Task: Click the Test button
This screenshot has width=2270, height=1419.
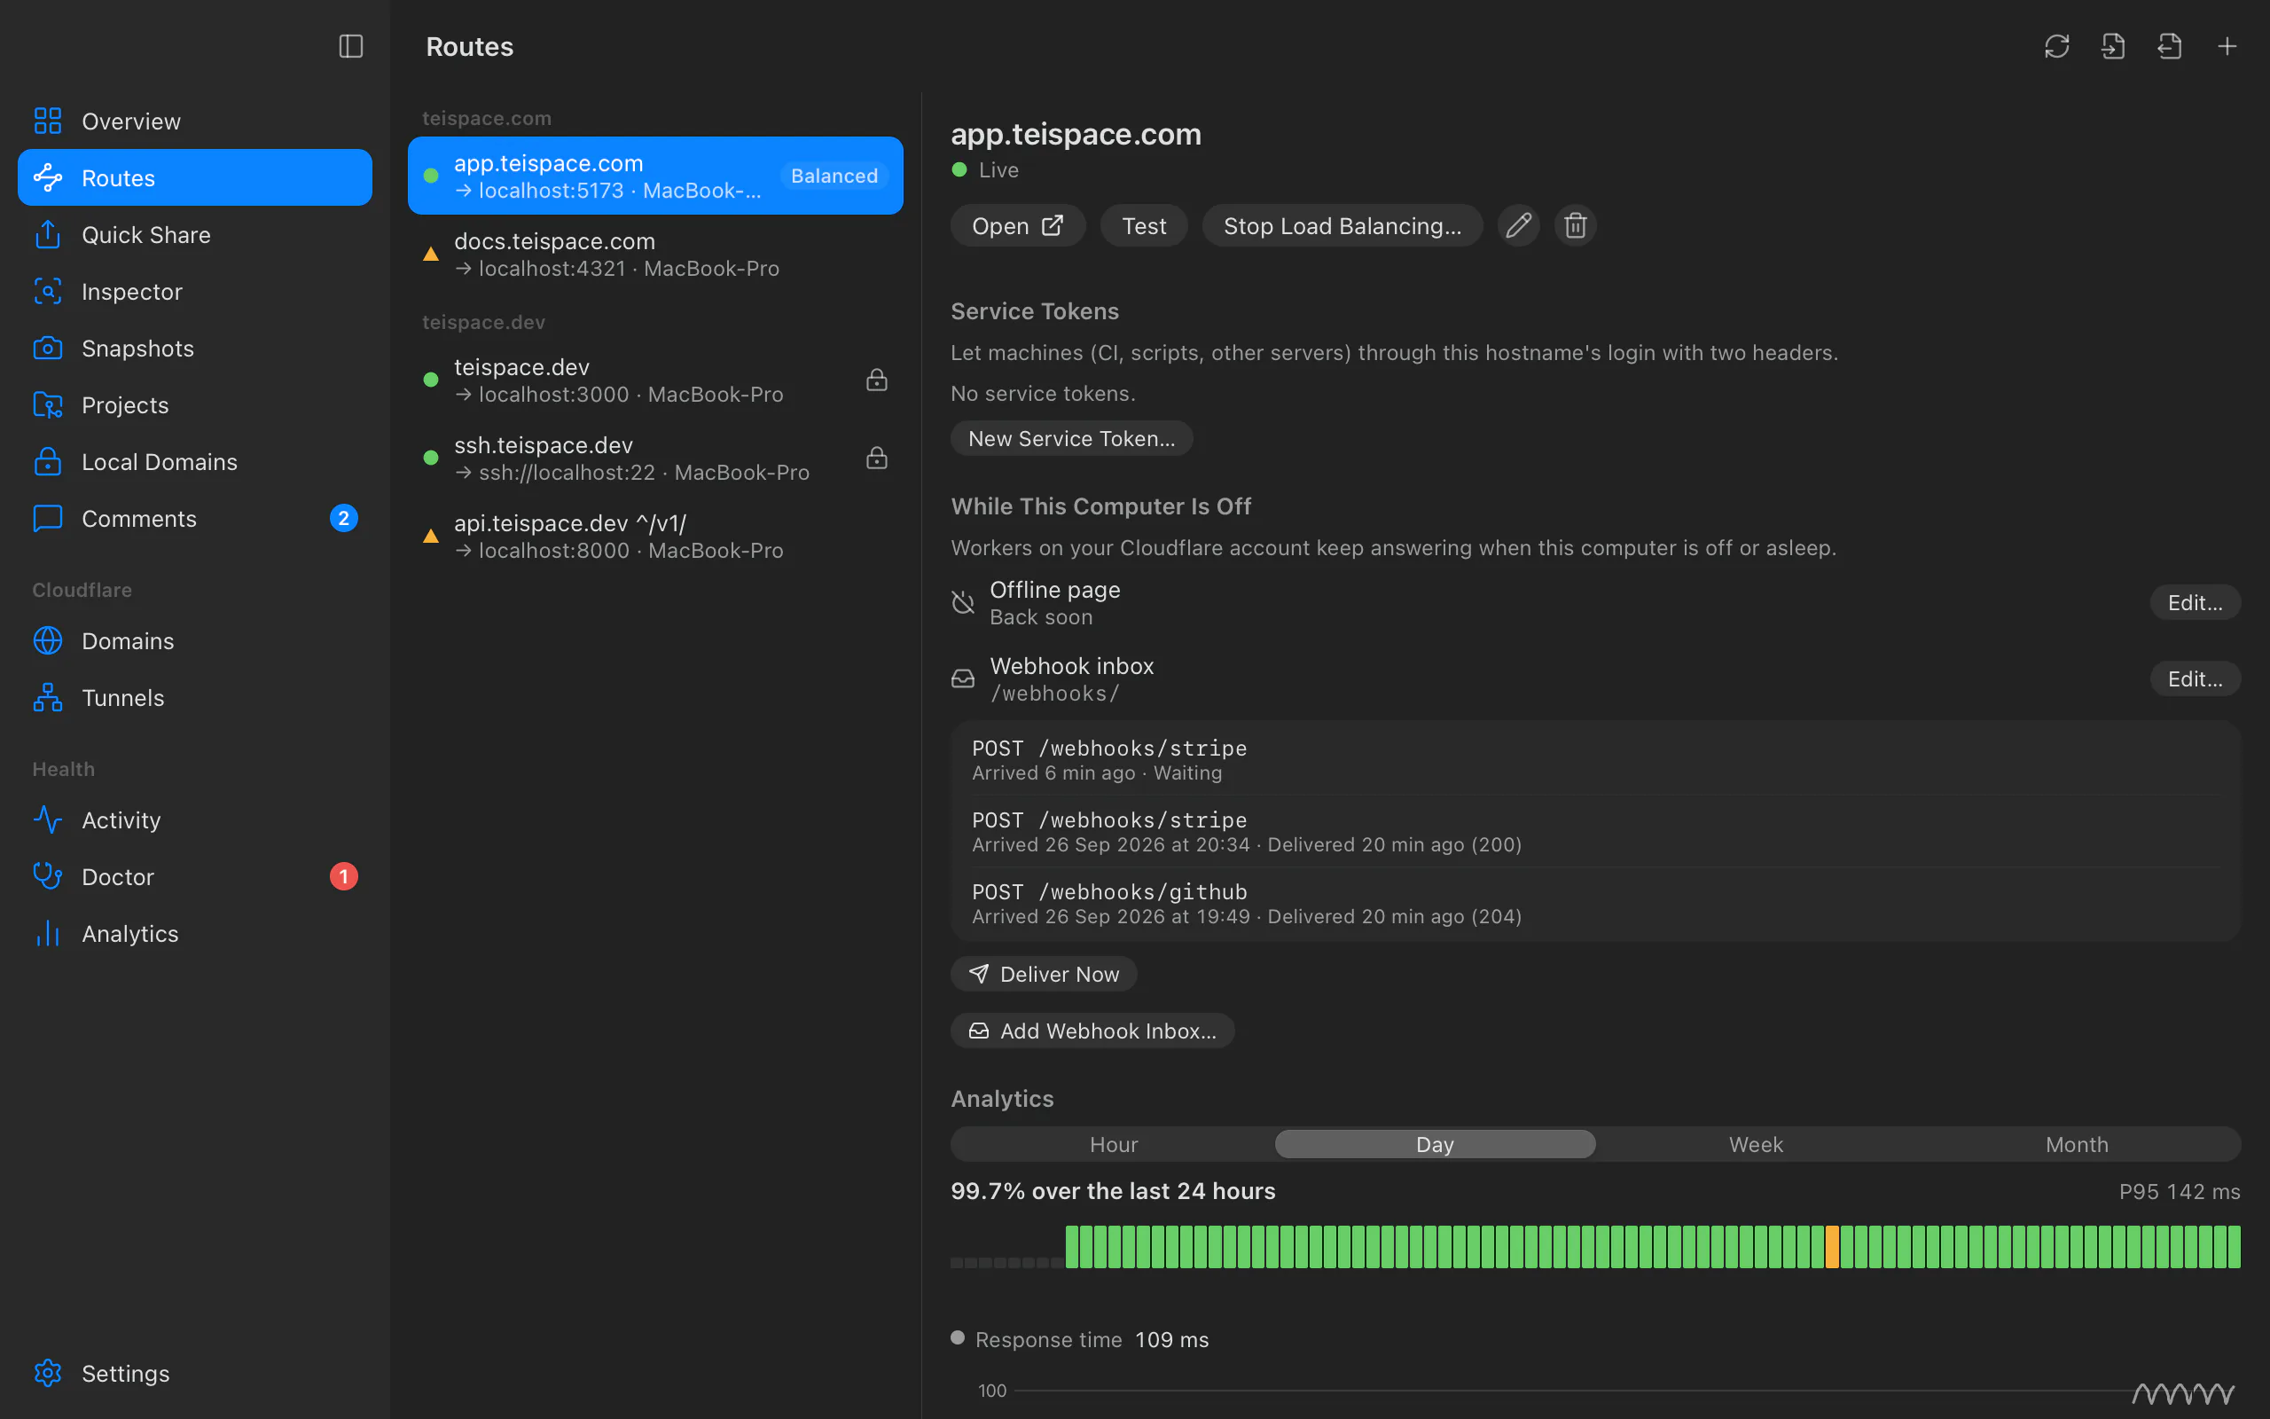Action: click(1144, 225)
